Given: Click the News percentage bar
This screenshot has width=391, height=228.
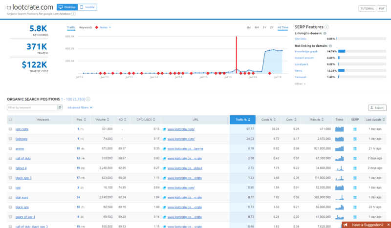Looking at the screenshot, I should (362, 70).
